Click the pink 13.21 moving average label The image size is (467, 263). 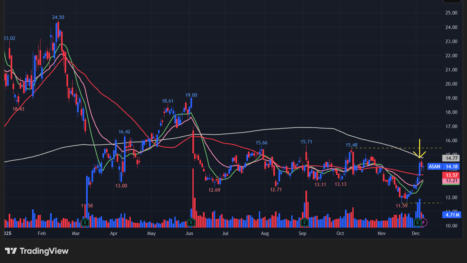point(451,181)
